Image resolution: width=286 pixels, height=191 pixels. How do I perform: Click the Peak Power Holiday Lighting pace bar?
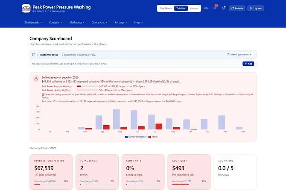[x=87, y=90]
